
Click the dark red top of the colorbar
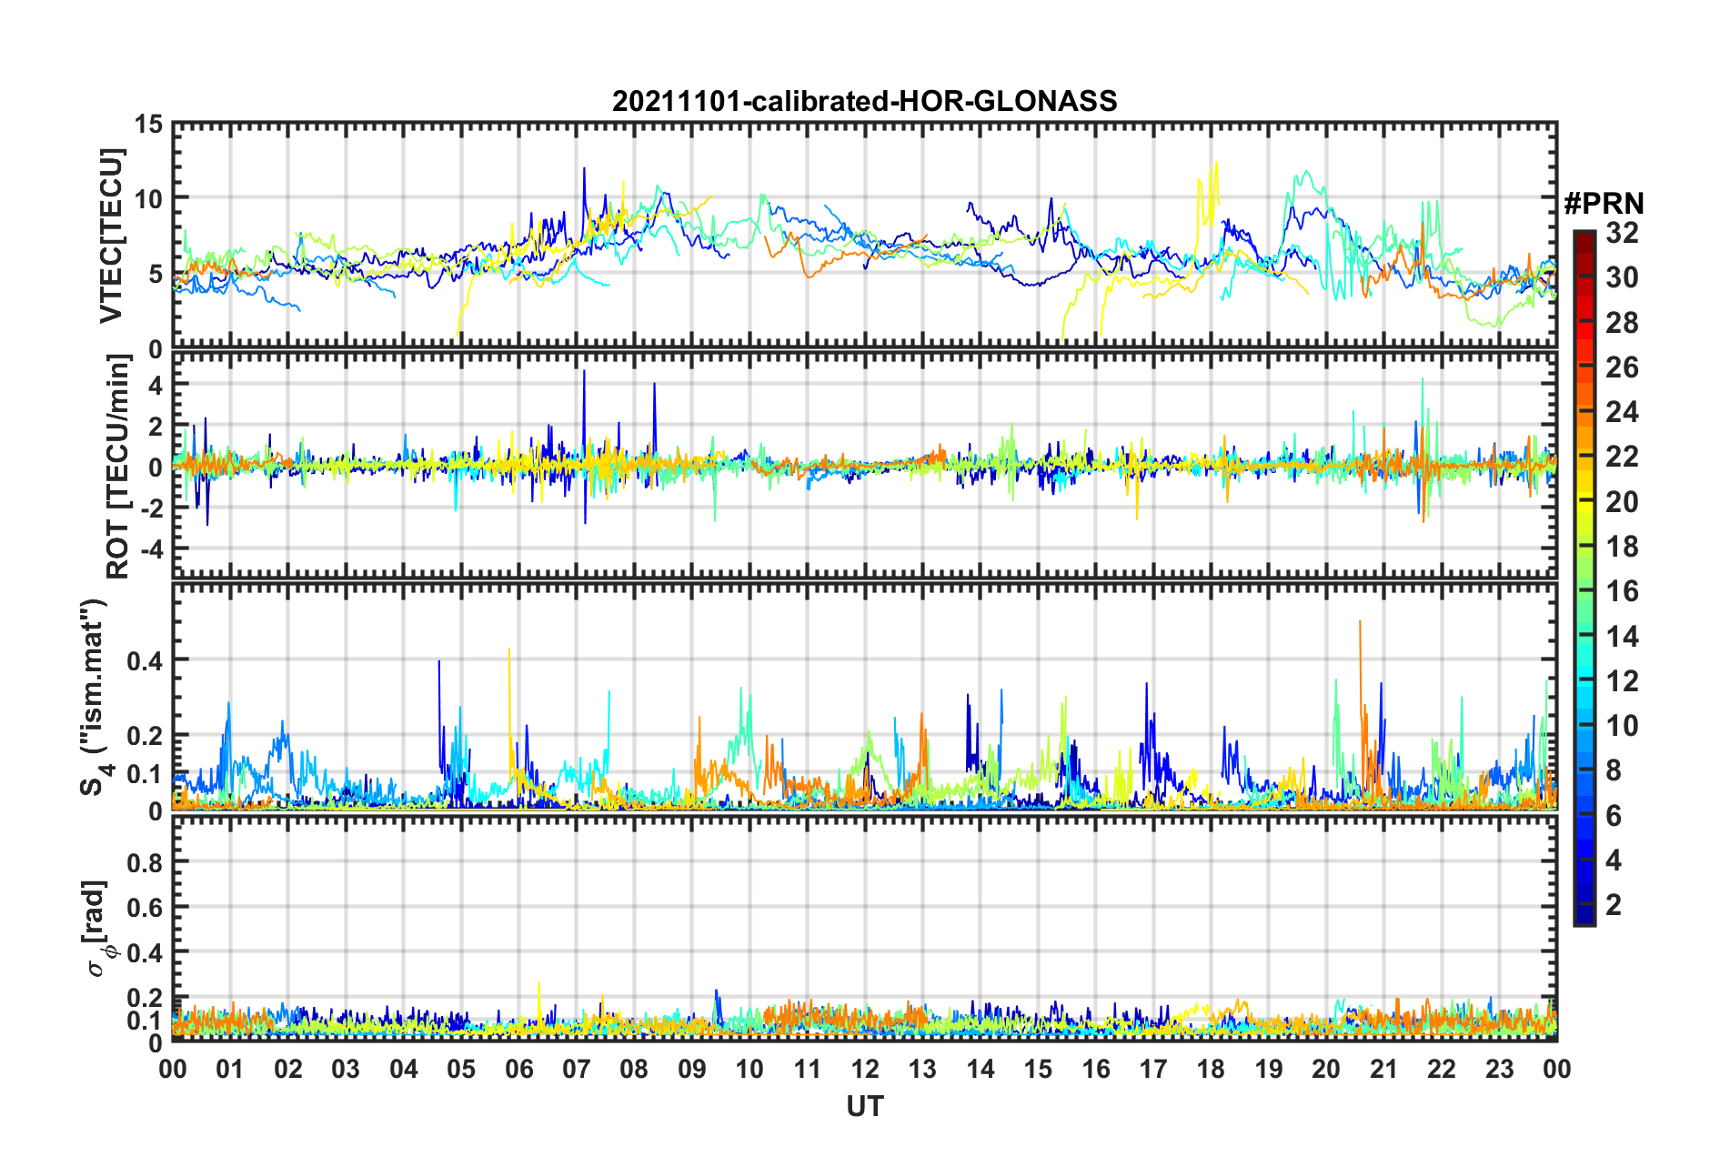[x=1584, y=236]
